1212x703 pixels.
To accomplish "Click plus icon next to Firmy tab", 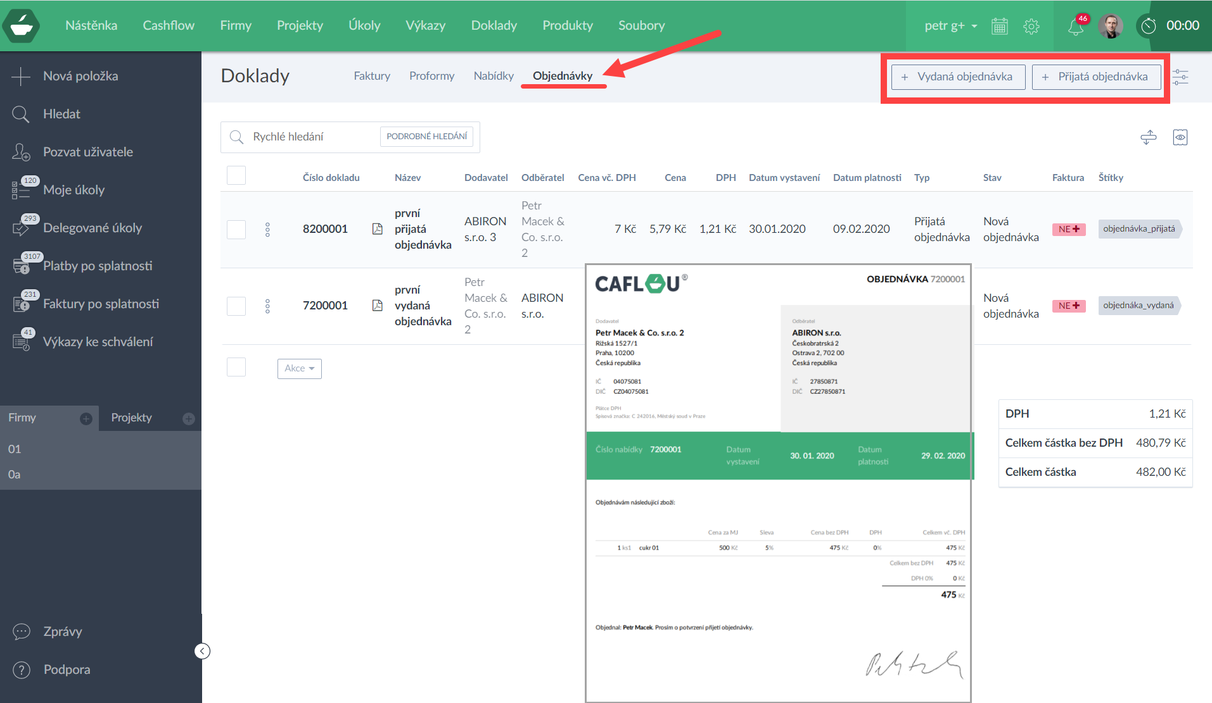I will [86, 419].
